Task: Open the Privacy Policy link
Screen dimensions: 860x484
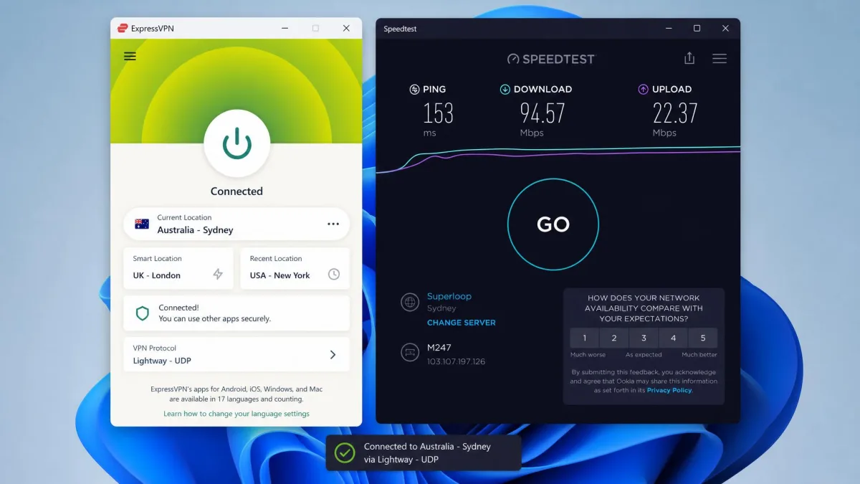Action: click(x=669, y=390)
